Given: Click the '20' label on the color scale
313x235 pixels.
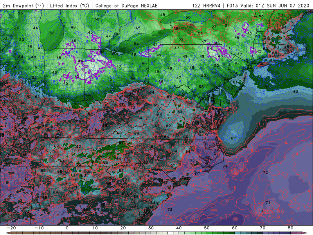Looking at the screenshot, I should click(x=123, y=228).
